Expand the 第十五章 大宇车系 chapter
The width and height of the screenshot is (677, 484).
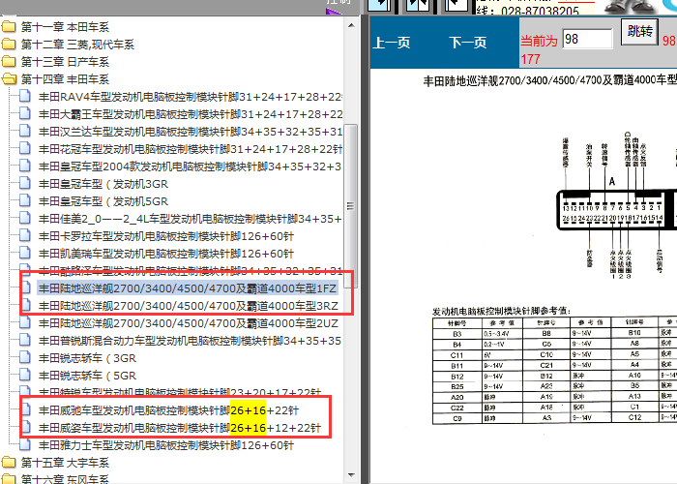pos(9,463)
